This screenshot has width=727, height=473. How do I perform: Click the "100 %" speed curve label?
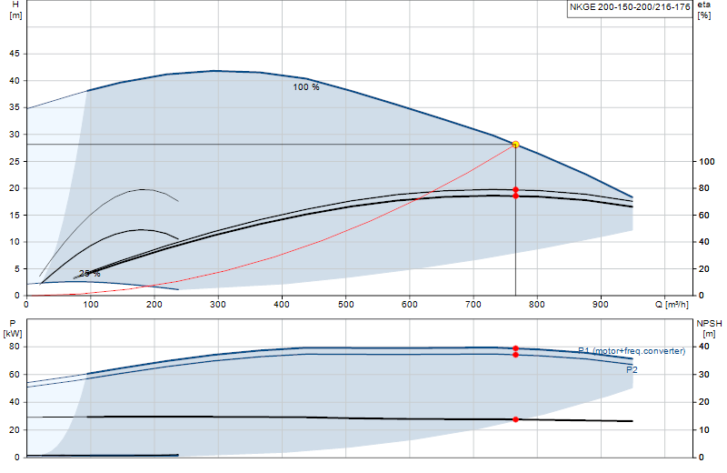click(306, 86)
